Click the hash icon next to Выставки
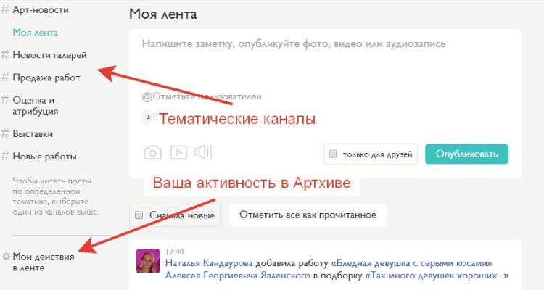The height and width of the screenshot is (290, 544). [6, 134]
